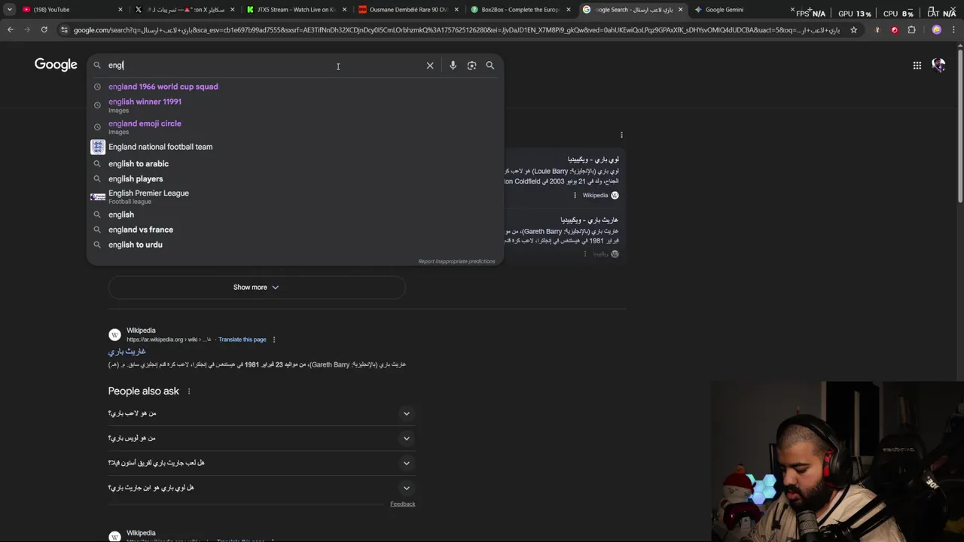This screenshot has width=964, height=542.
Task: Click the CPU 8% overlay readout
Action: [898, 14]
